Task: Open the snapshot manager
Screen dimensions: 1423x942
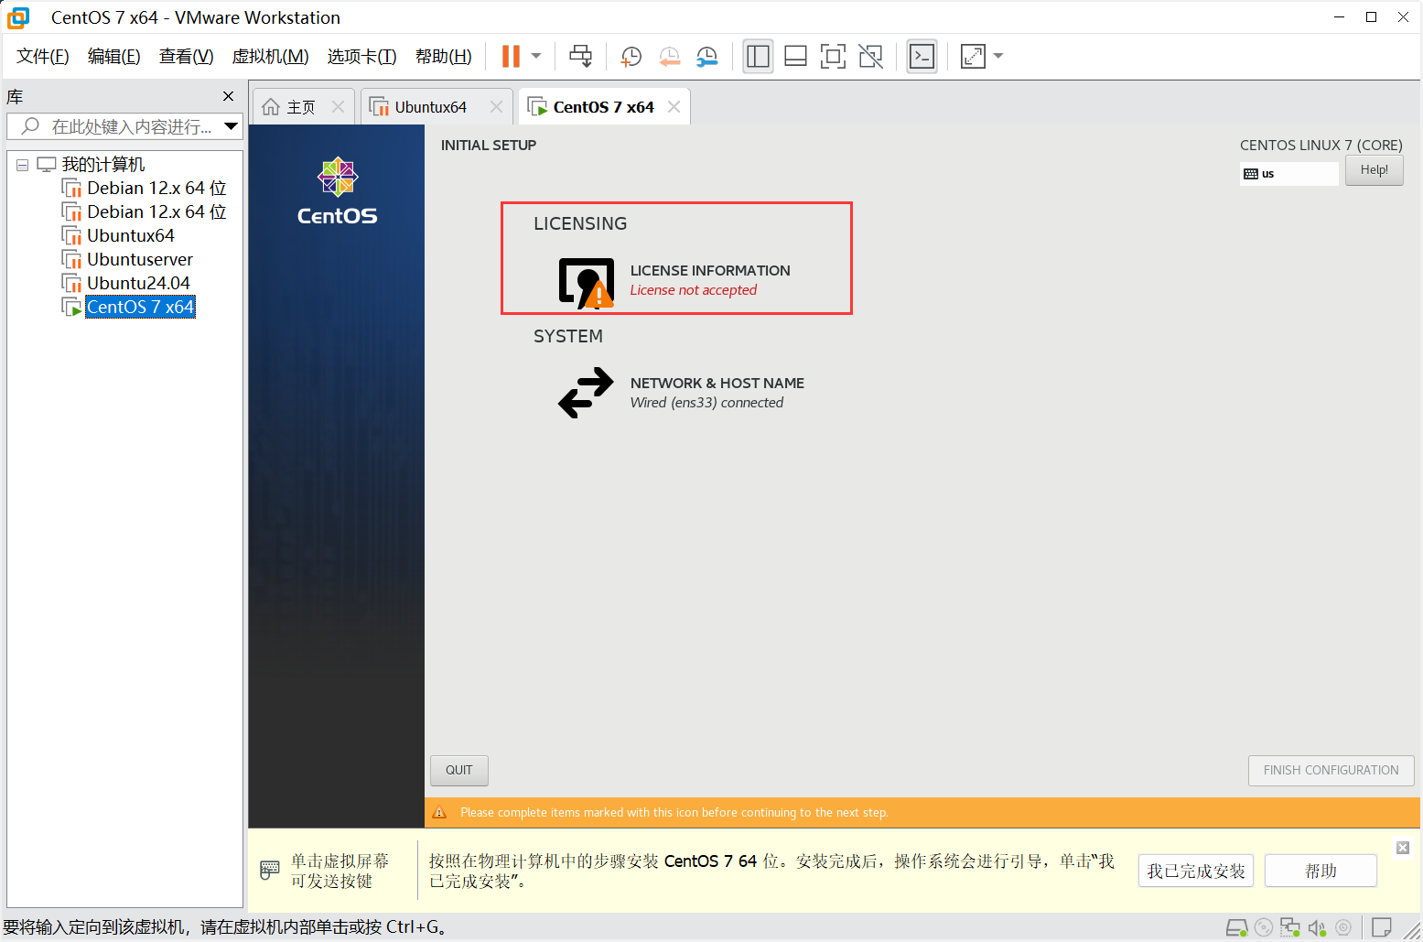Action: pos(706,57)
